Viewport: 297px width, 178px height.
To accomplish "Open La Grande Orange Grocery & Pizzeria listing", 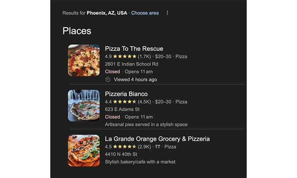I will pos(157,139).
